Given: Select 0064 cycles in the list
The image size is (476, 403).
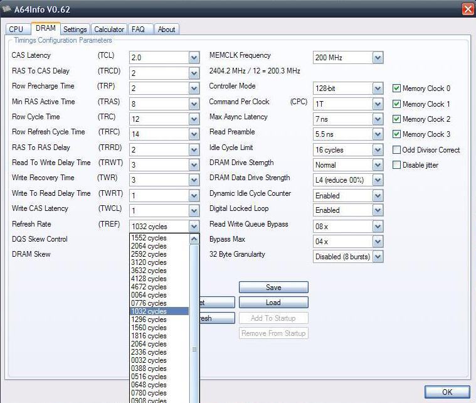Looking at the screenshot, I should [159, 295].
